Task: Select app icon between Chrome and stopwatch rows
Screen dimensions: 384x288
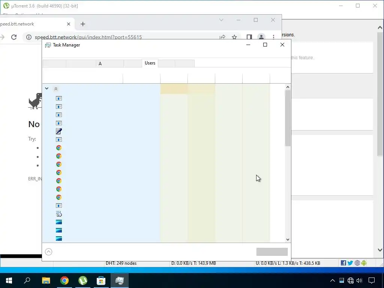Action: pos(59,205)
